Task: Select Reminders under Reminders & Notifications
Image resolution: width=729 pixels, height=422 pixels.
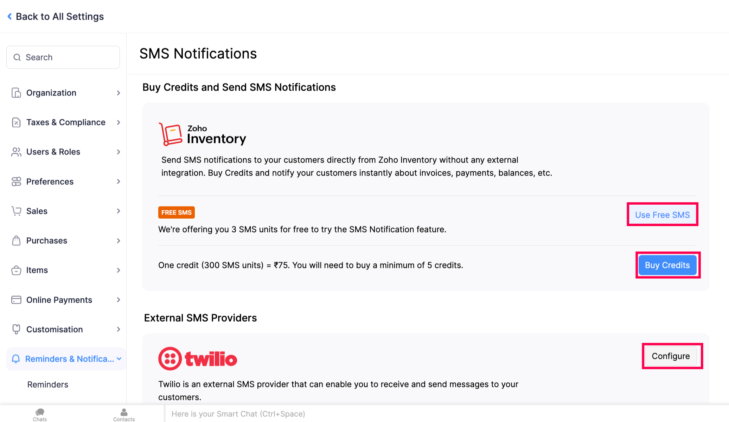Action: 47,384
